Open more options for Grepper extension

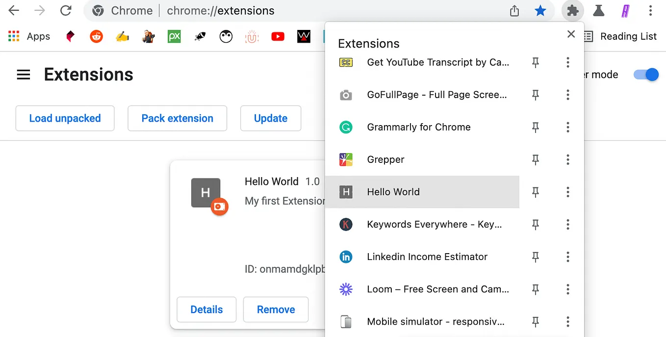tap(567, 159)
